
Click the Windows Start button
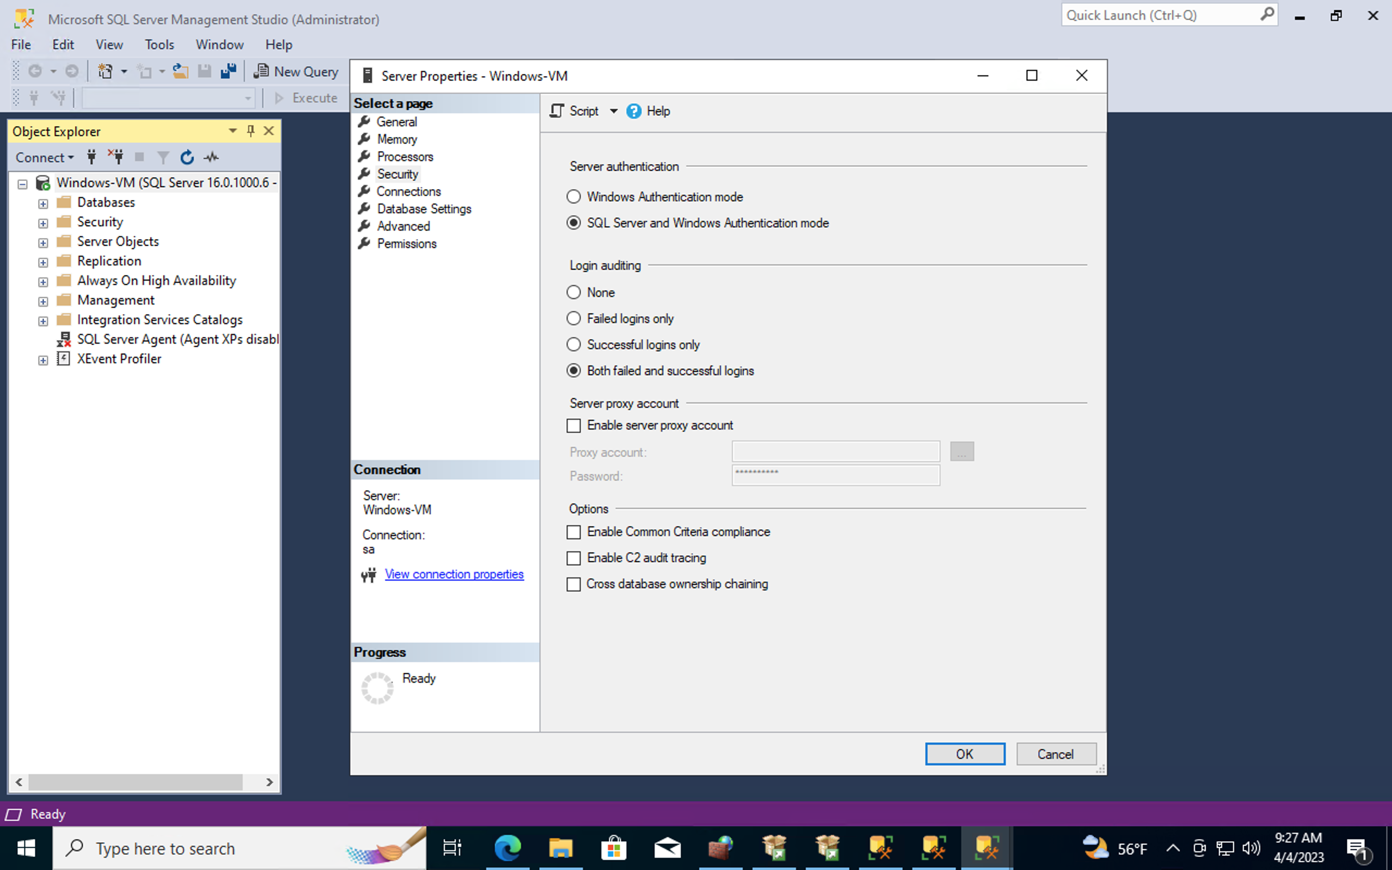coord(26,848)
